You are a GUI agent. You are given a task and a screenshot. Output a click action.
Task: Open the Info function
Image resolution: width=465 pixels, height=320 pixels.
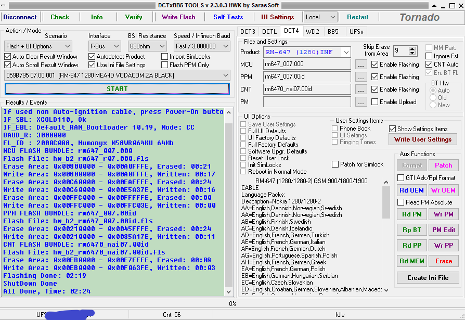click(x=97, y=17)
